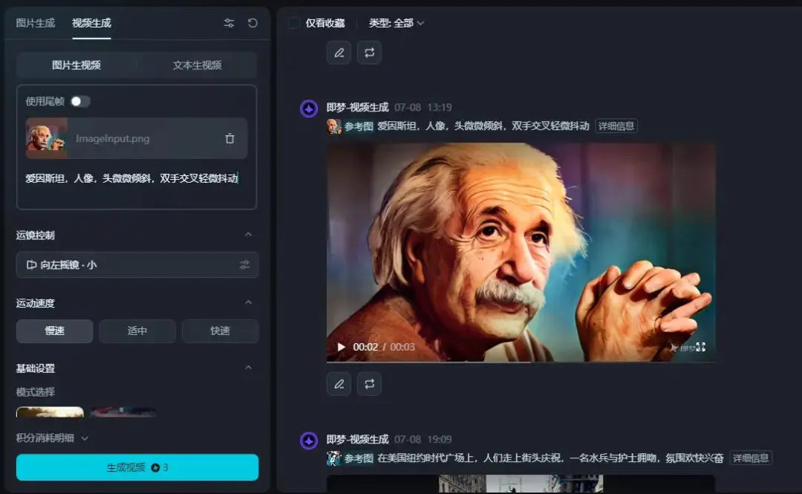Select the 快速 motion speed option

pos(220,331)
